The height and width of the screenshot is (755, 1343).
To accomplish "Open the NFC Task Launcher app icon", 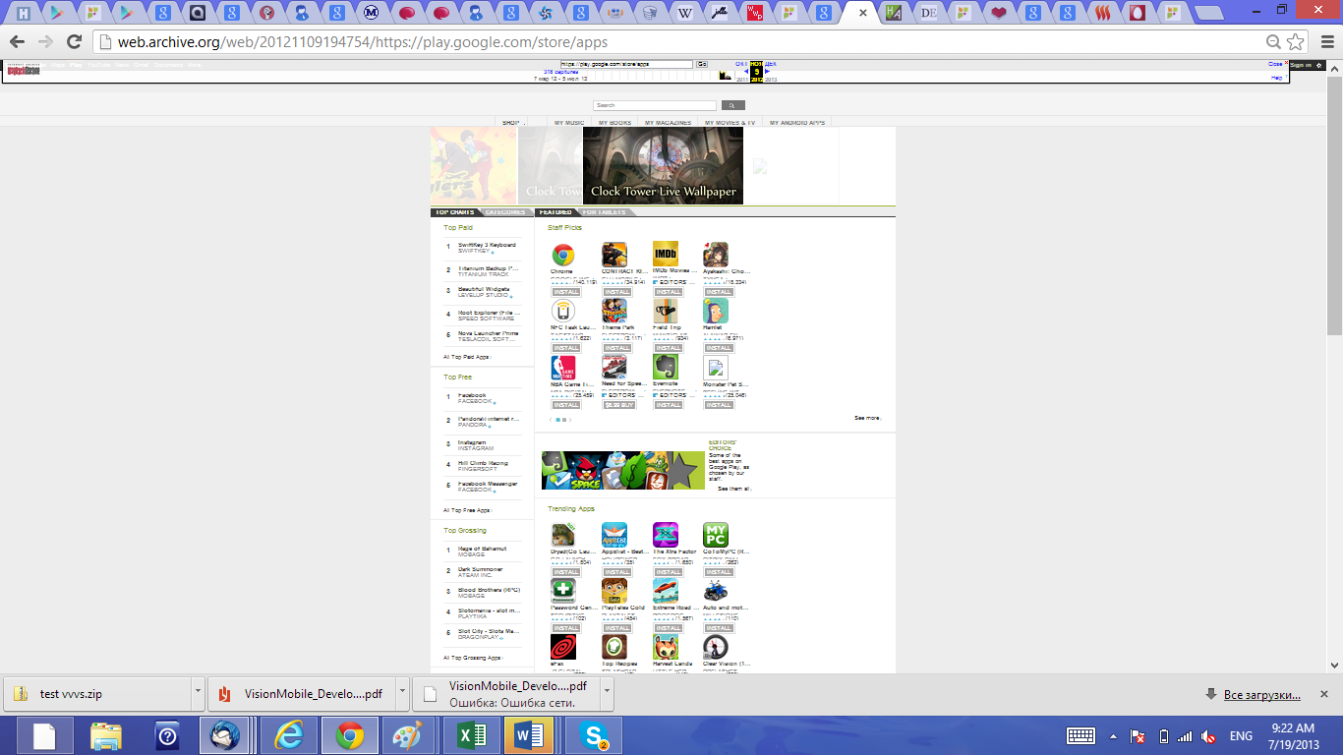I will (x=563, y=312).
